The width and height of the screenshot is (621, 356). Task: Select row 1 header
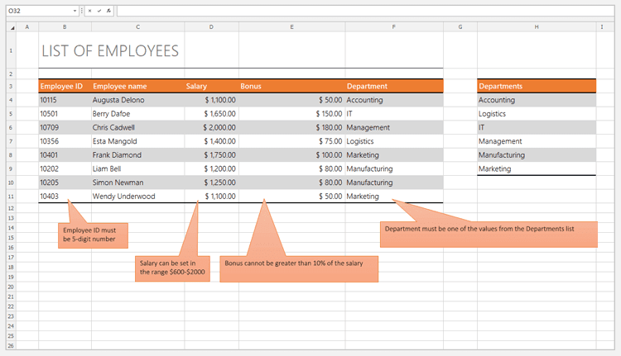click(11, 50)
